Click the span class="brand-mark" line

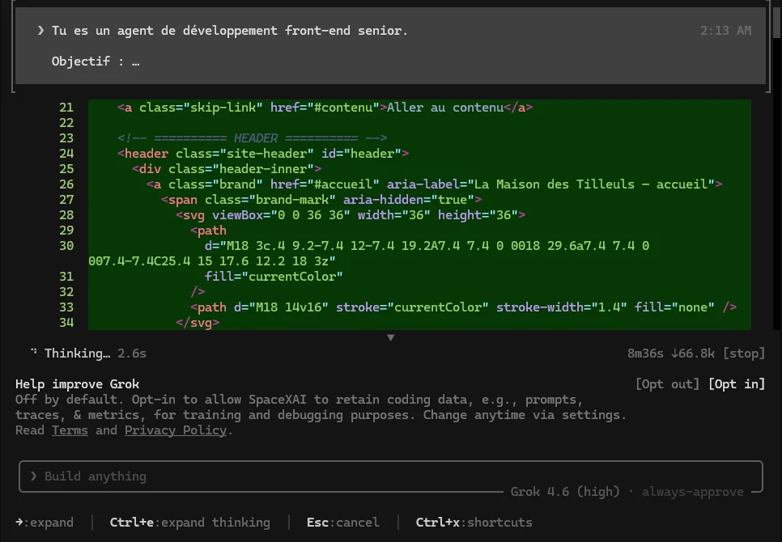click(x=321, y=200)
